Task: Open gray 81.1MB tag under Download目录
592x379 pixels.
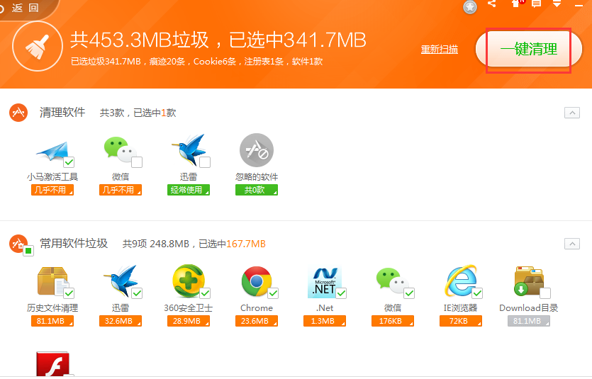Action: pos(529,321)
